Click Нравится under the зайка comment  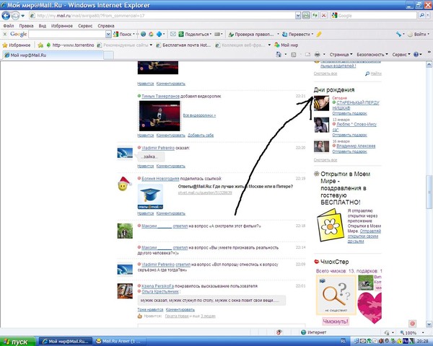[x=146, y=166]
